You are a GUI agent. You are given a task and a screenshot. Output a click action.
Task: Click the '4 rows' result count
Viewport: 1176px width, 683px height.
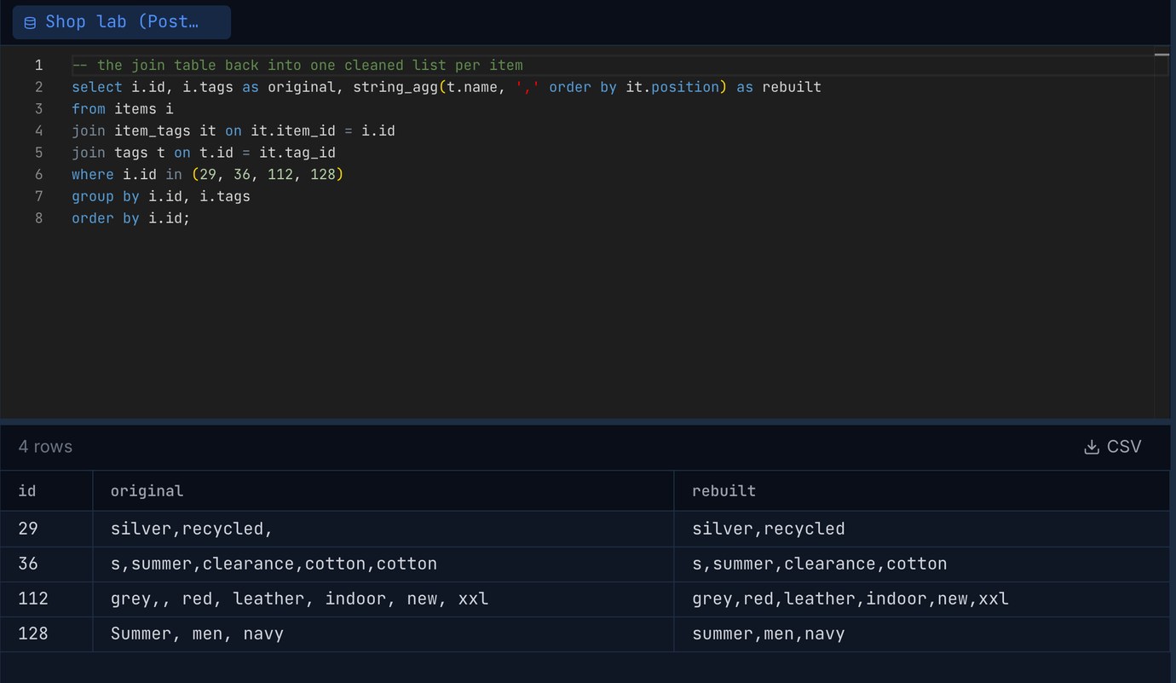coord(45,447)
